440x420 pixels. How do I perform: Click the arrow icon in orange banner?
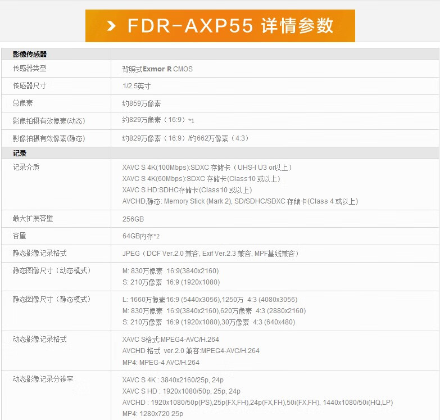click(111, 26)
